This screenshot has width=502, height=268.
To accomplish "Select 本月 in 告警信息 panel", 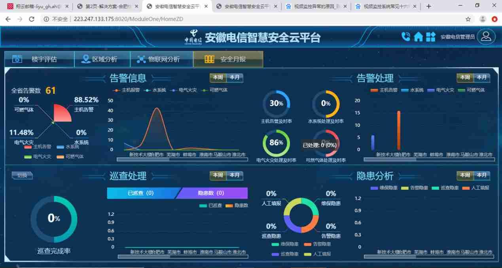I will click(235, 77).
